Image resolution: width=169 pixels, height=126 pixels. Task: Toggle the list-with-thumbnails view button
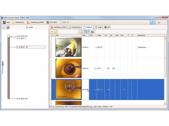pos(87,32)
